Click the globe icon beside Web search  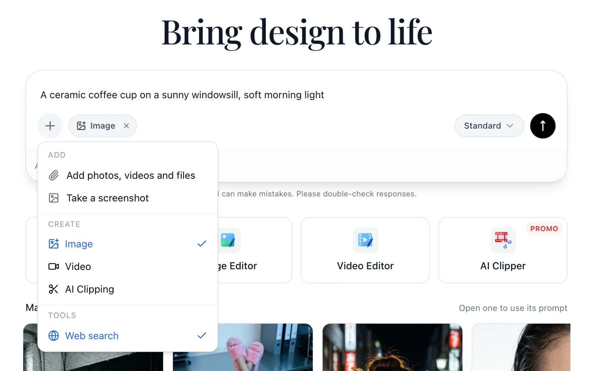(x=54, y=336)
